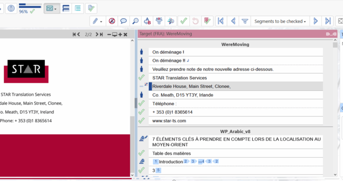The height and width of the screenshot is (181, 343).
Task: Click the pencil edit tool icon
Action: point(95,21)
